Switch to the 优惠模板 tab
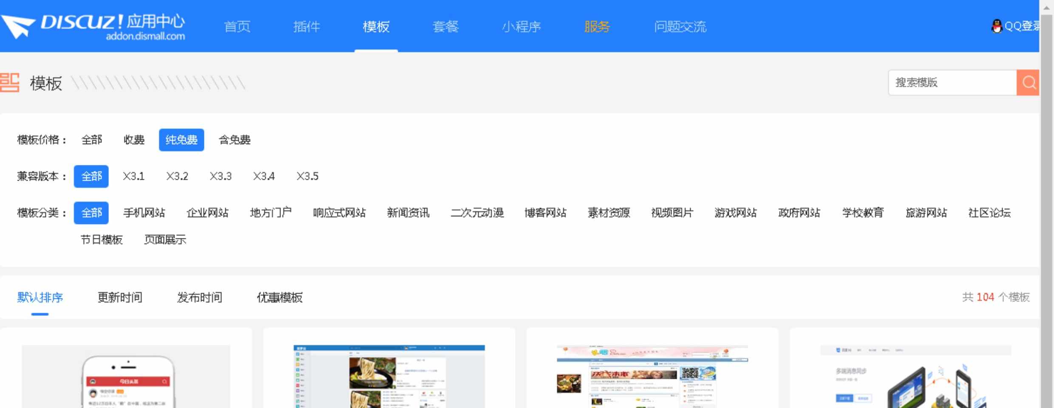This screenshot has width=1054, height=408. [279, 297]
